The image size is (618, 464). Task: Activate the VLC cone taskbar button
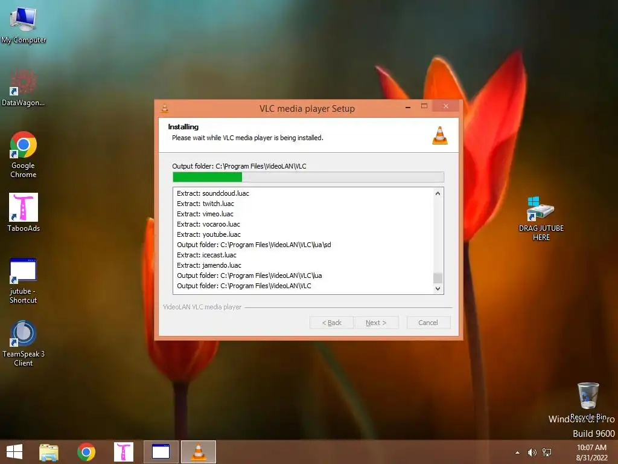pos(199,452)
